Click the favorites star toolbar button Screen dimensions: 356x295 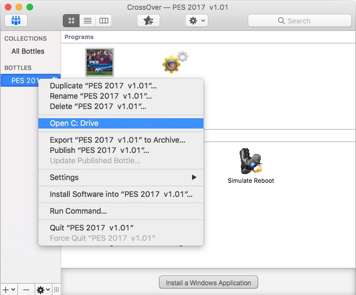click(148, 21)
